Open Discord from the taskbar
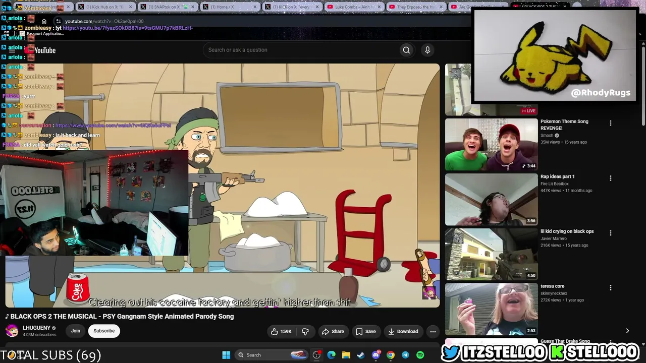This screenshot has height=363, width=646. tap(375, 355)
